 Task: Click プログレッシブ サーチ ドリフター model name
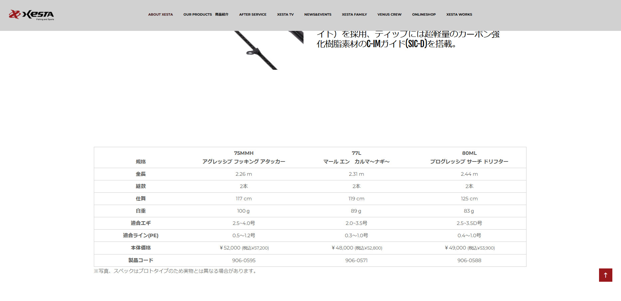coord(469,161)
